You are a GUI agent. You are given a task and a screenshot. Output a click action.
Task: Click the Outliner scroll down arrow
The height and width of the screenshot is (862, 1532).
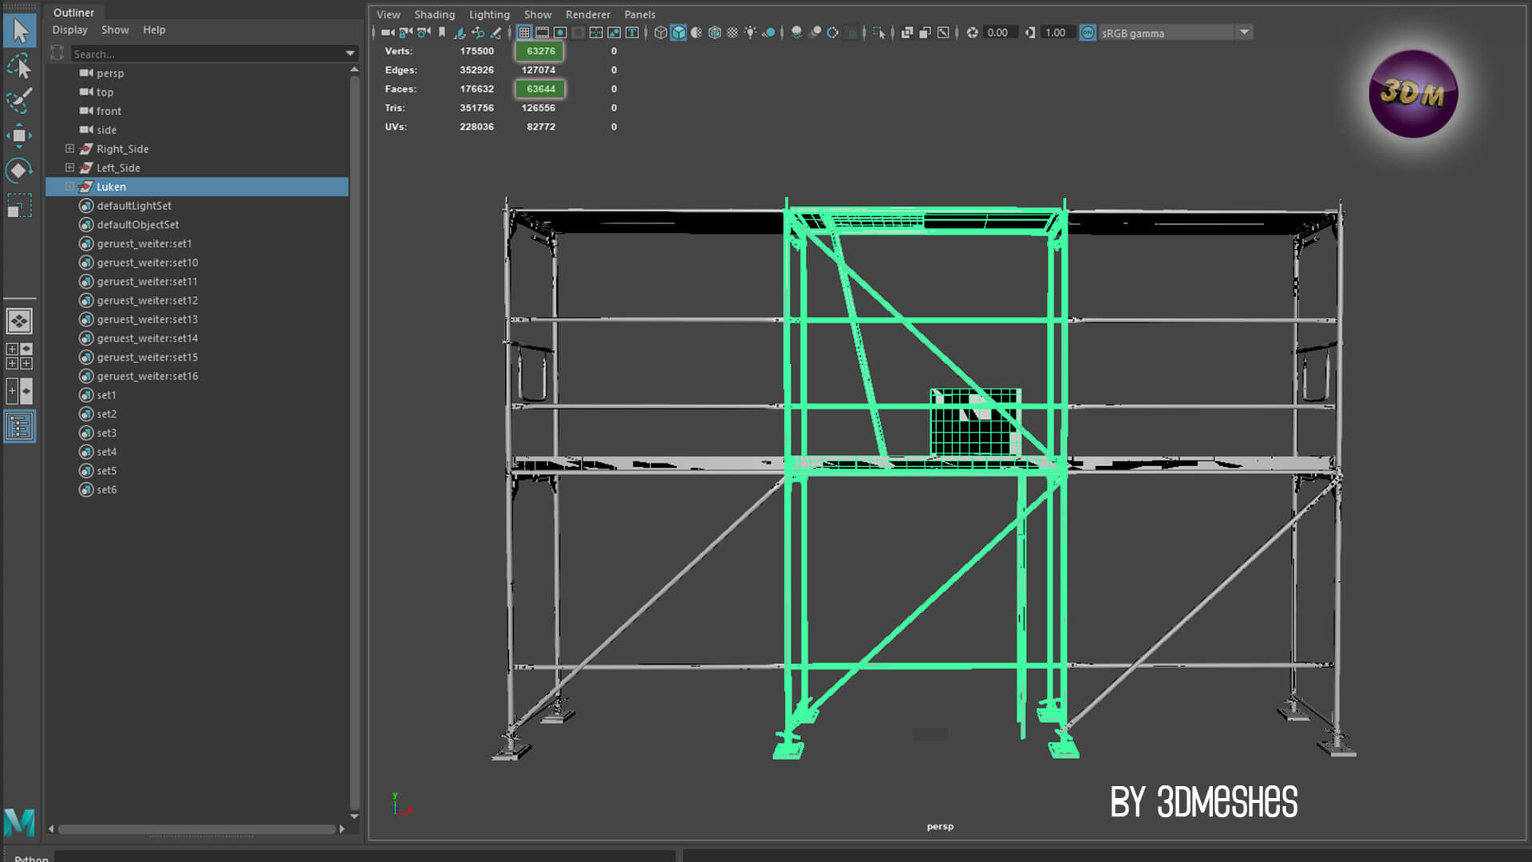354,817
